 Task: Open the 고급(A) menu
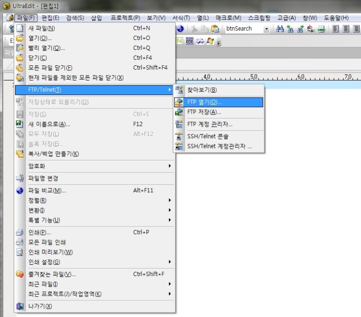tap(286, 18)
